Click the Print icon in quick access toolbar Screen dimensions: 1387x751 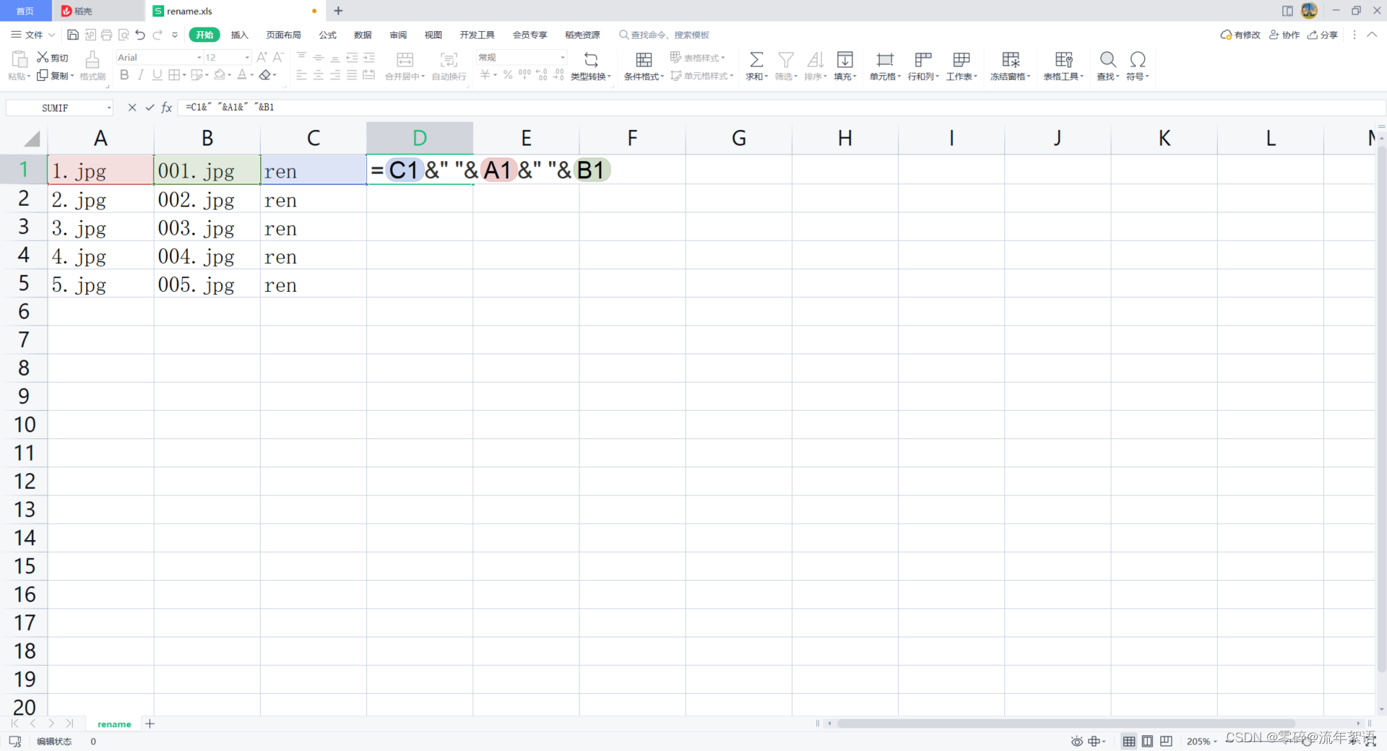click(x=106, y=35)
